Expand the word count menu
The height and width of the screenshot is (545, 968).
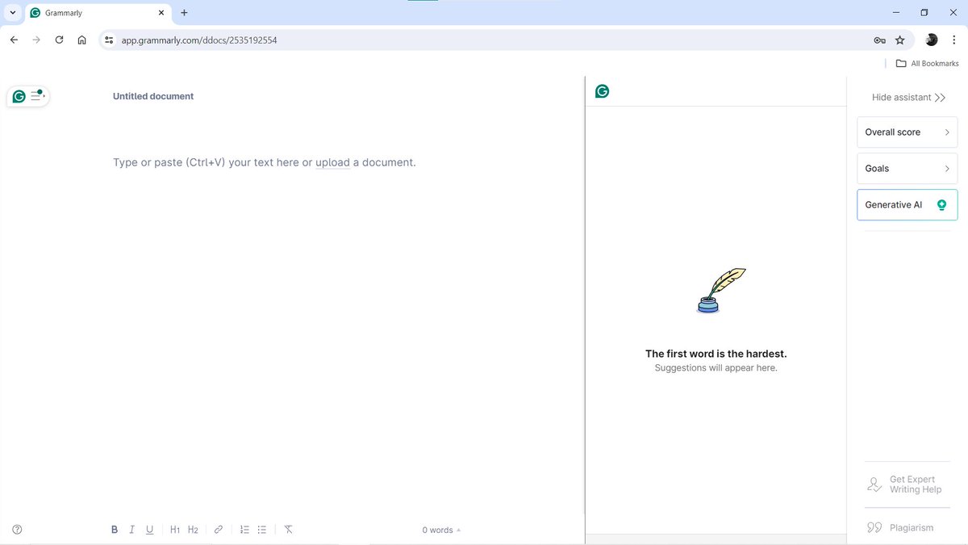[441, 530]
